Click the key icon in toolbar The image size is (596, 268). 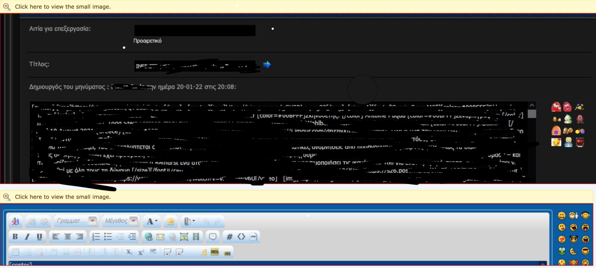[203, 252]
